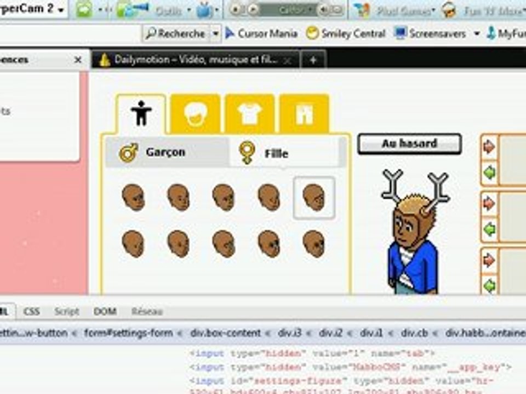This screenshot has width=526, height=394.
Task: Pick the highlighted face in the top row
Action: 314,198
